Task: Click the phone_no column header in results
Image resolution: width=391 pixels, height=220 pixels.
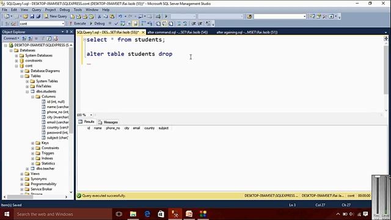Action: [x=112, y=128]
